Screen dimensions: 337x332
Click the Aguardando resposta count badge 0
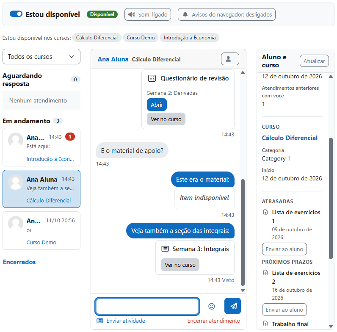[x=75, y=79]
